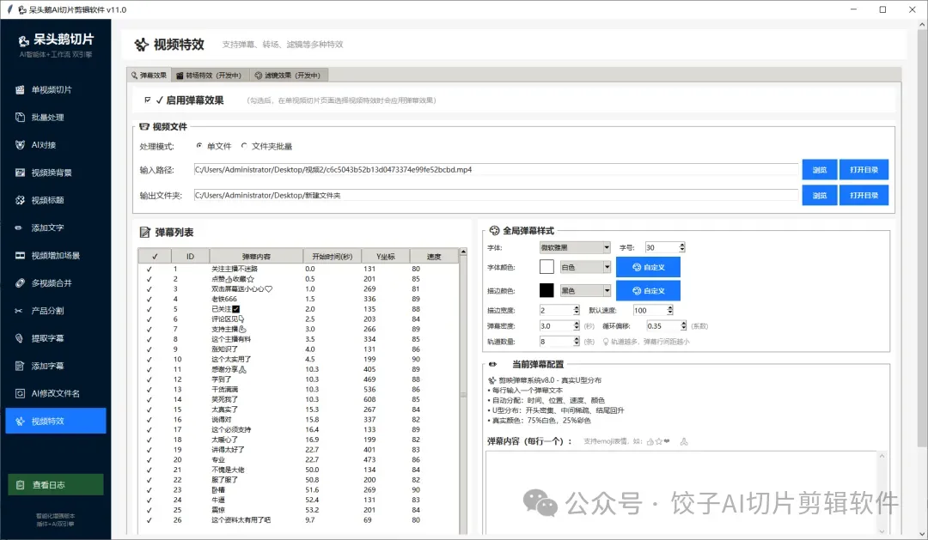This screenshot has width=928, height=540.
Task: Open the 产品分割 scissors icon
Action: tap(19, 311)
